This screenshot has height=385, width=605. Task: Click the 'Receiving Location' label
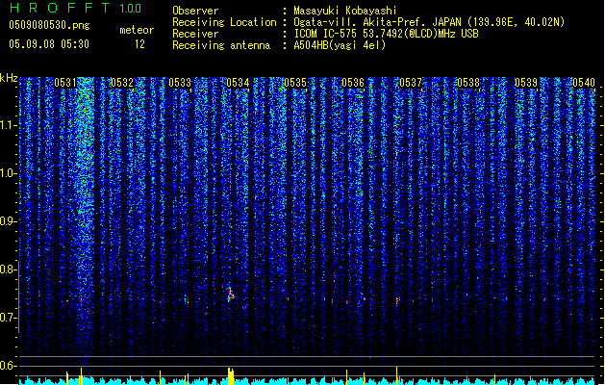(224, 22)
